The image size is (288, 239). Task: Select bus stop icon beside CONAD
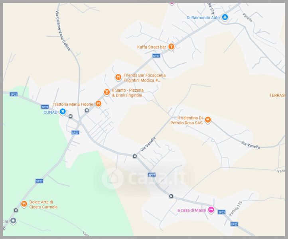(x=71, y=116)
